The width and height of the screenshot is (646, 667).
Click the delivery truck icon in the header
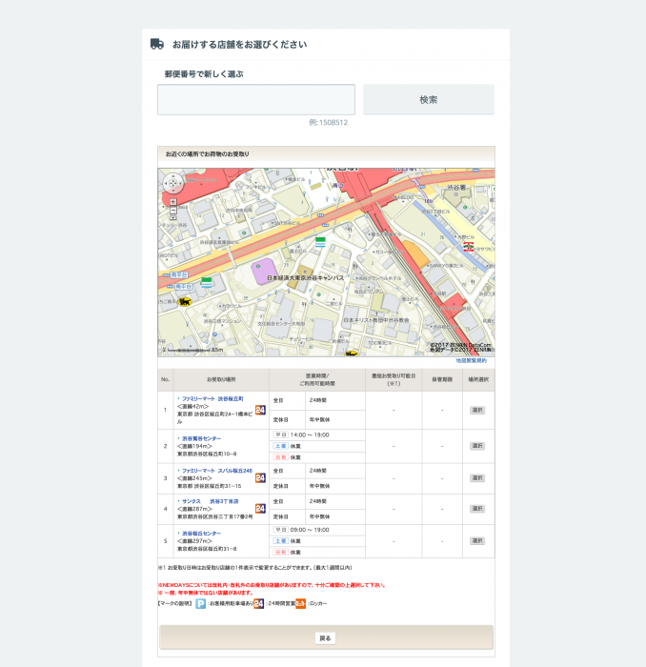click(157, 44)
